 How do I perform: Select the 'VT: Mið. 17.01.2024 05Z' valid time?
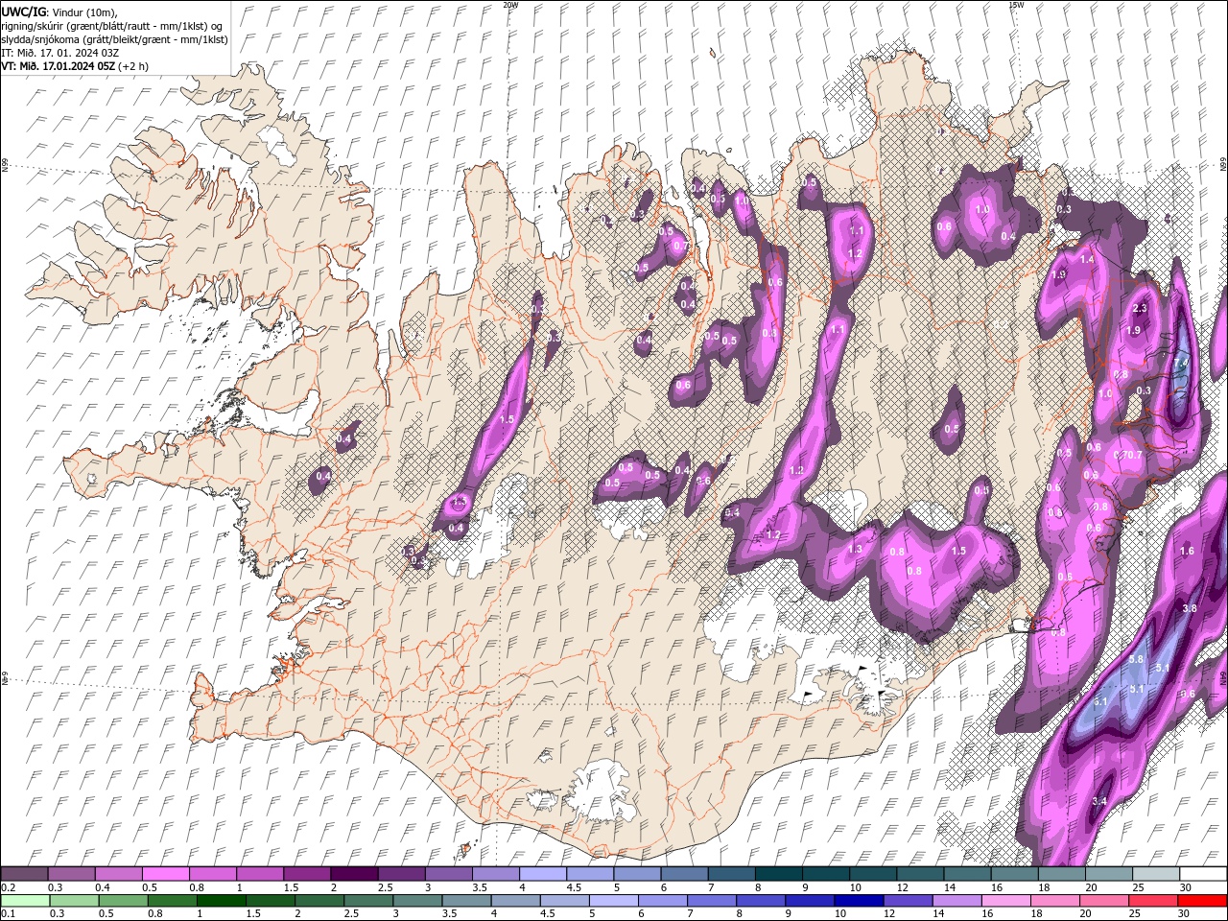59,66
